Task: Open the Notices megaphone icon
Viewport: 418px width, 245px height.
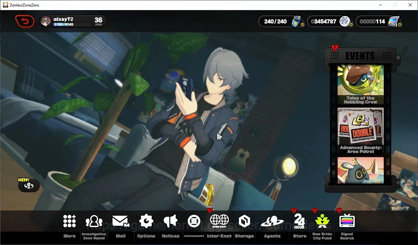Action: 171,221
